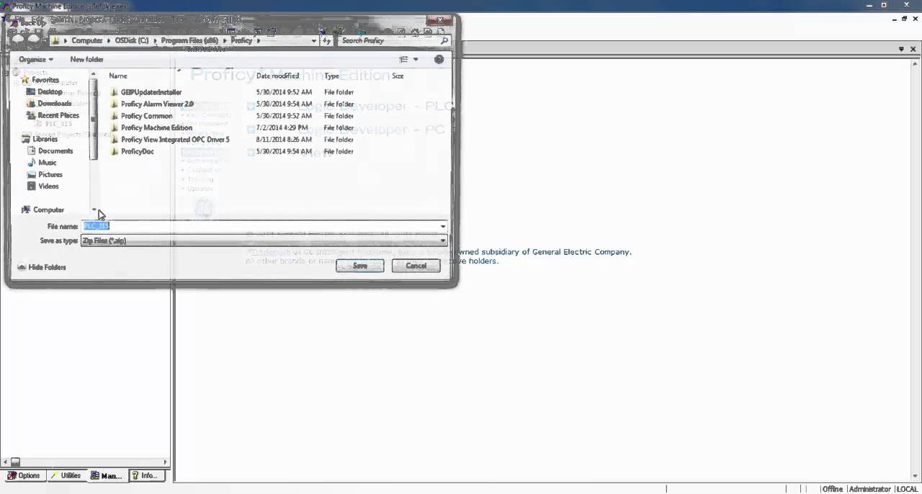Click the Offline status bar entry
This screenshot has height=494, width=922.
coord(832,489)
